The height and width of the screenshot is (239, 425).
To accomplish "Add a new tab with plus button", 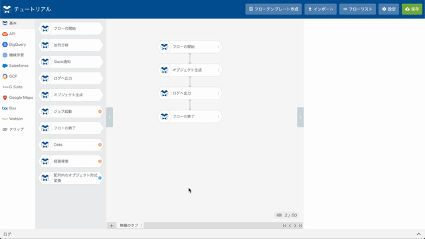I will coord(112,226).
